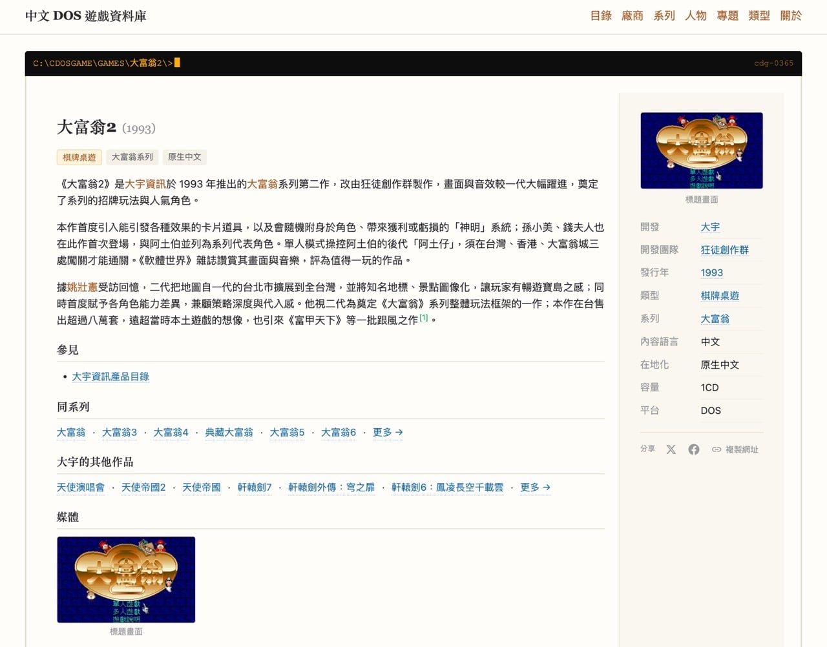Select the 大富翁系列 tag
Image resolution: width=827 pixels, height=647 pixels.
point(132,157)
